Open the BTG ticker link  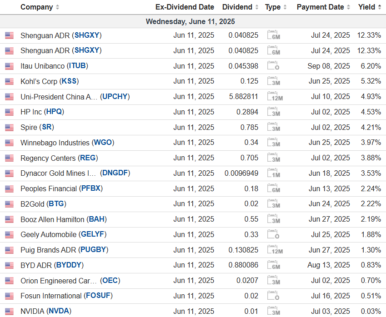(x=56, y=203)
